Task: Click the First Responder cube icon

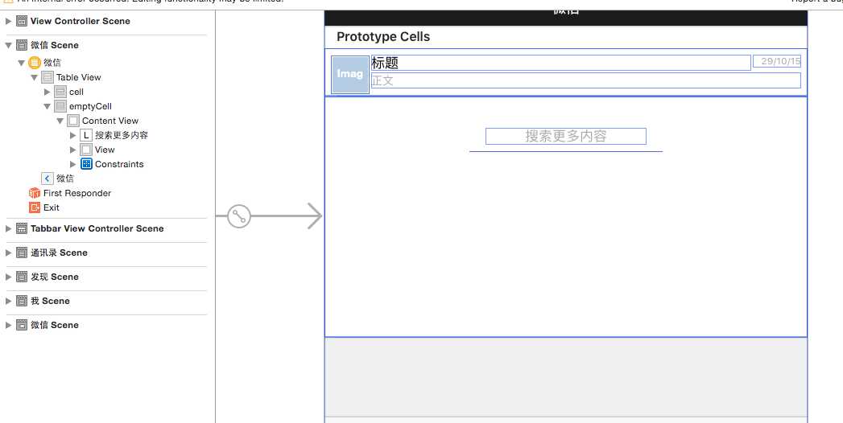Action: [35, 193]
